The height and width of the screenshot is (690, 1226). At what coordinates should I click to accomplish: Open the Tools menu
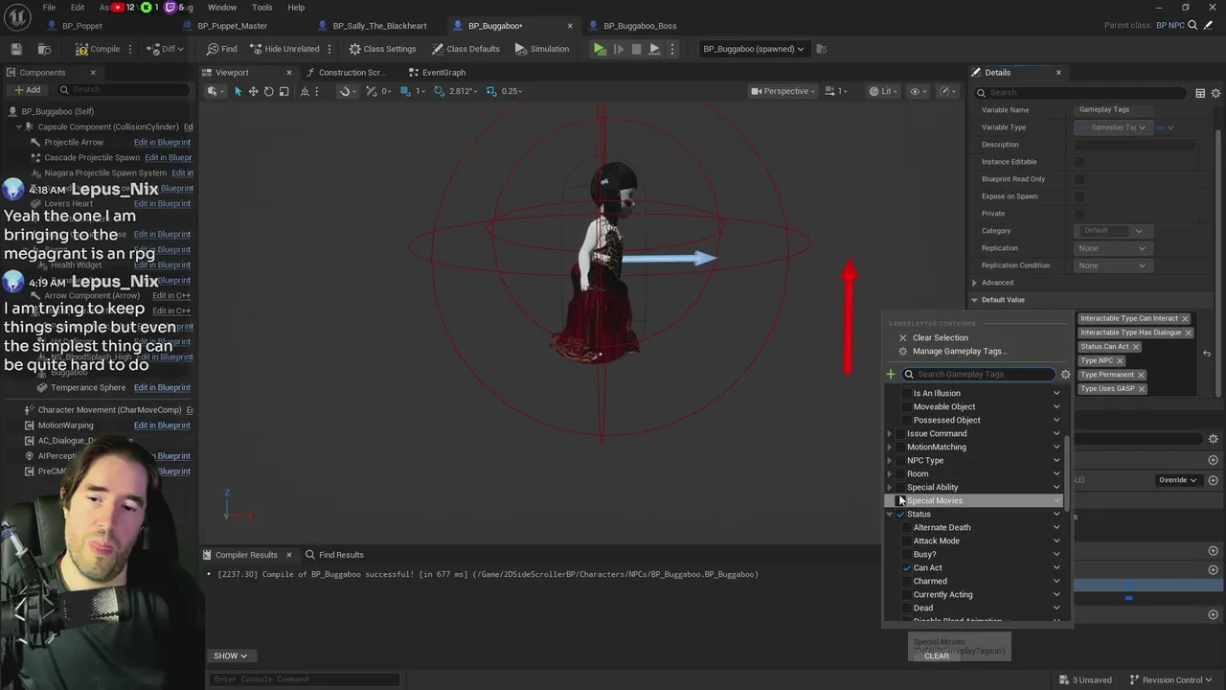coord(261,8)
